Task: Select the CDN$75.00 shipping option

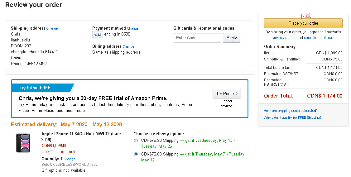Action: (x=136, y=154)
